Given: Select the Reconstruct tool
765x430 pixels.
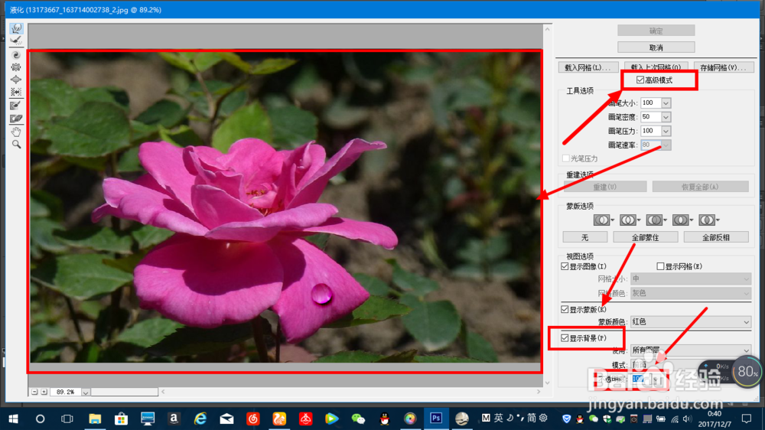Looking at the screenshot, I should click(16, 41).
